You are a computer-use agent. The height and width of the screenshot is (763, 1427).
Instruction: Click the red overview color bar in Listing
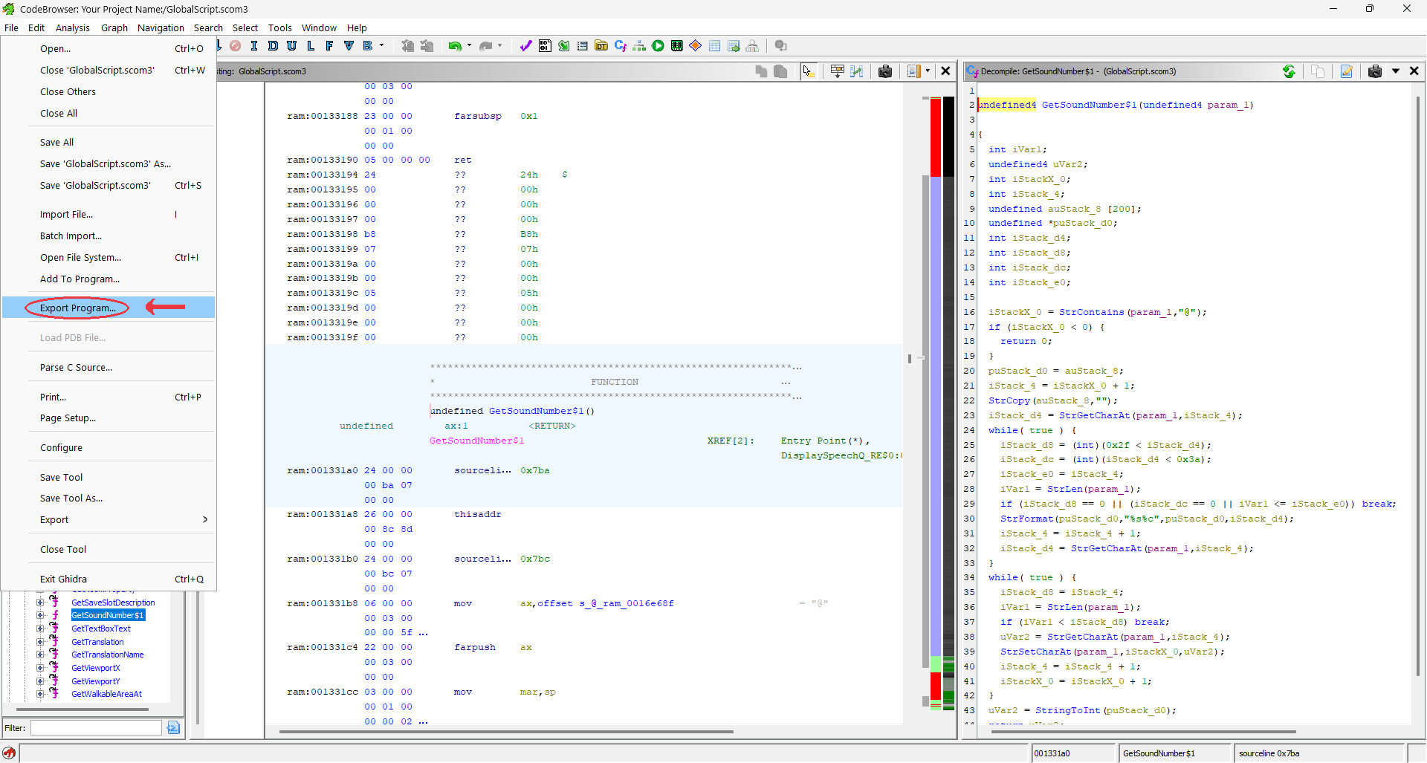(936, 137)
